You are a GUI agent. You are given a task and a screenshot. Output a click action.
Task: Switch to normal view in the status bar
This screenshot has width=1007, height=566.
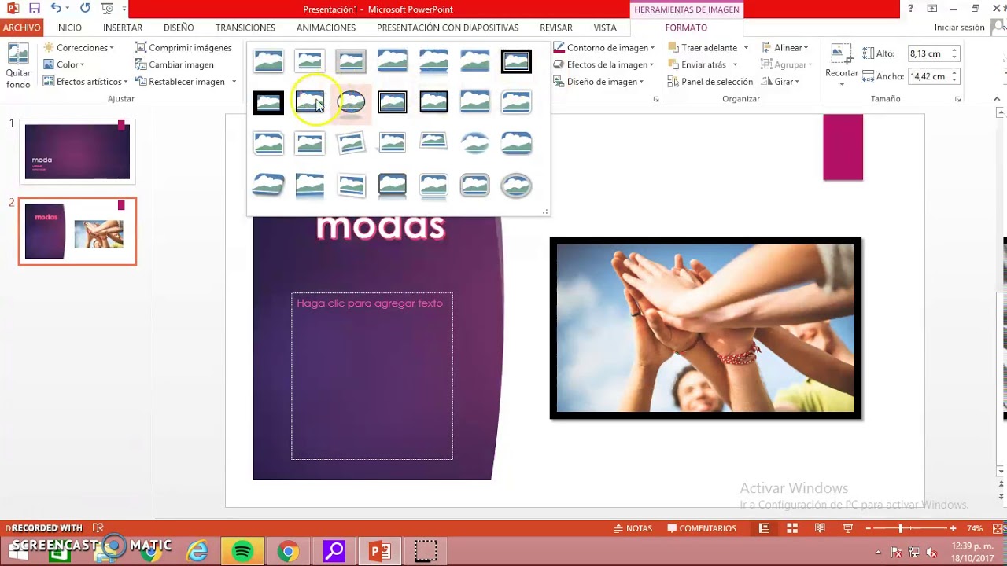764,528
